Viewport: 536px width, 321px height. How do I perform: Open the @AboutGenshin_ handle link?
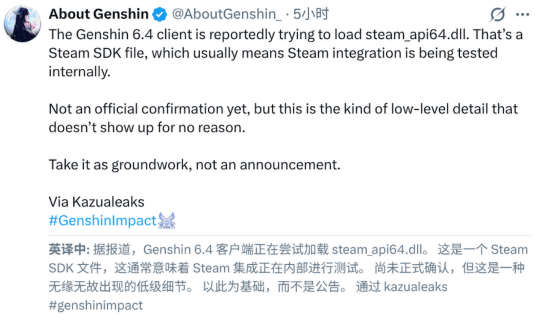click(227, 14)
